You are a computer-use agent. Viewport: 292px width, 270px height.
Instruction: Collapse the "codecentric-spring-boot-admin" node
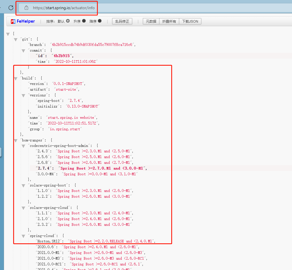pyautogui.click(x=23, y=146)
